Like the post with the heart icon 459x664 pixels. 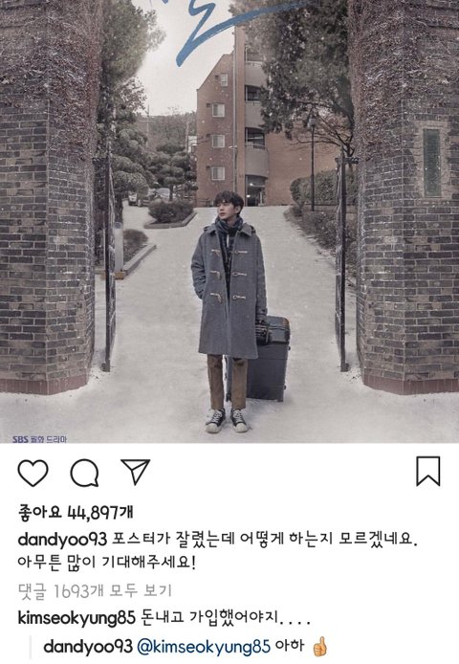point(33,473)
